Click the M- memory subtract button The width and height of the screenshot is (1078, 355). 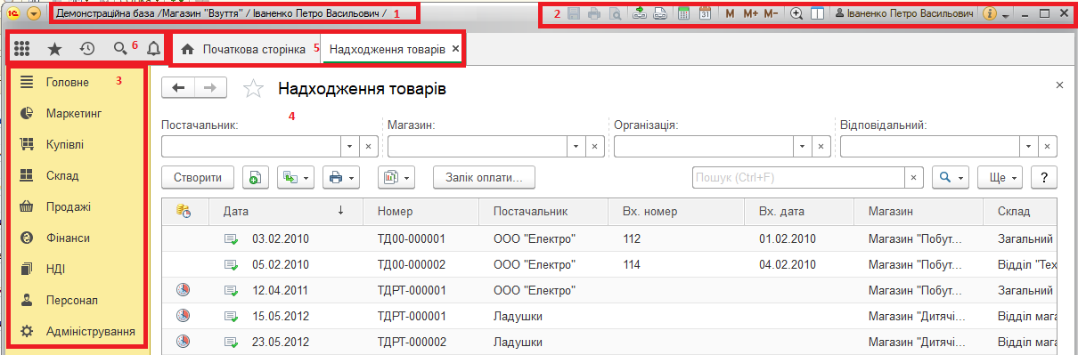click(771, 14)
